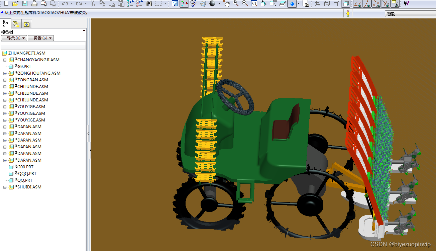Toggle datum axes display
436x251 pixels.
click(x=367, y=4)
